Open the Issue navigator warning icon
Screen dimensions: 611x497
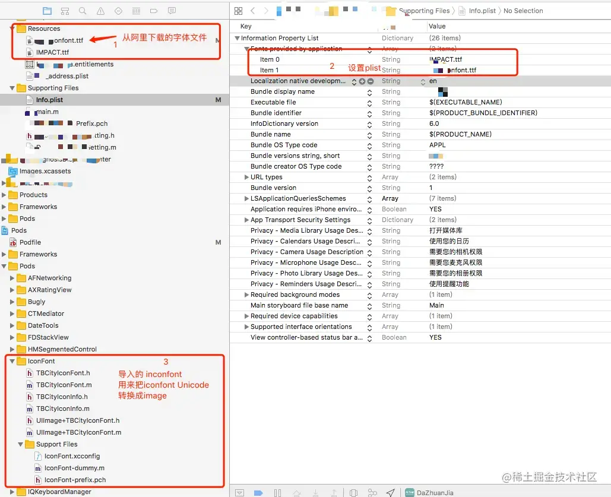point(100,11)
